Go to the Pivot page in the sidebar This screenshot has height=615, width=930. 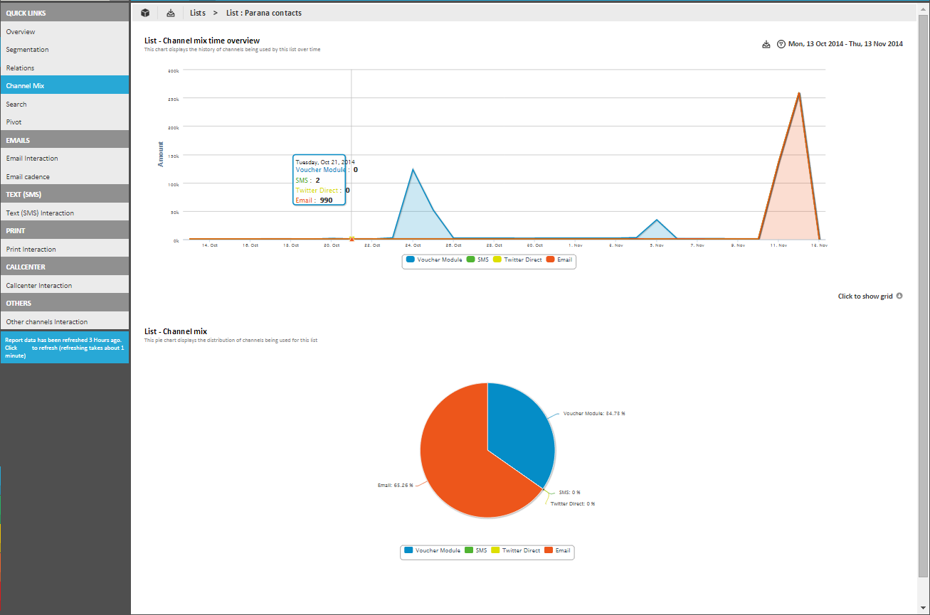coord(14,122)
